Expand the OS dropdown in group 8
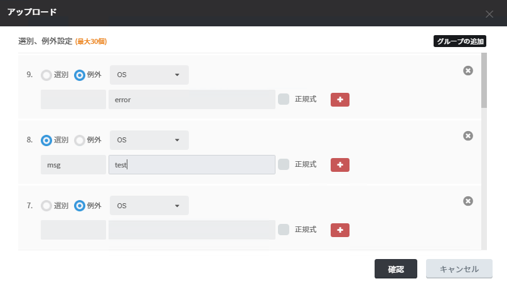507x286 pixels. point(149,140)
